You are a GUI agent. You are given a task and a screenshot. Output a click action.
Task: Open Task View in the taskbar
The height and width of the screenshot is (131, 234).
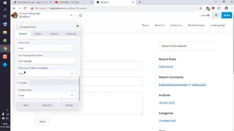[x=5, y=16]
